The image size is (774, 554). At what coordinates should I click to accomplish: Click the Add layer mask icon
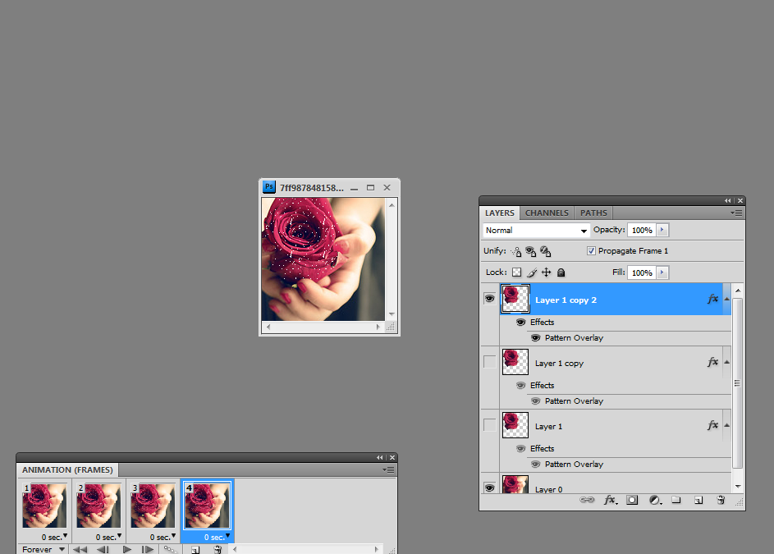point(633,500)
